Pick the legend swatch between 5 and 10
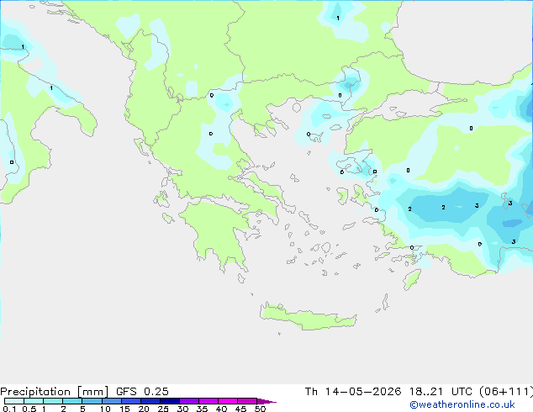This screenshot has height=412, width=533. tap(92, 401)
